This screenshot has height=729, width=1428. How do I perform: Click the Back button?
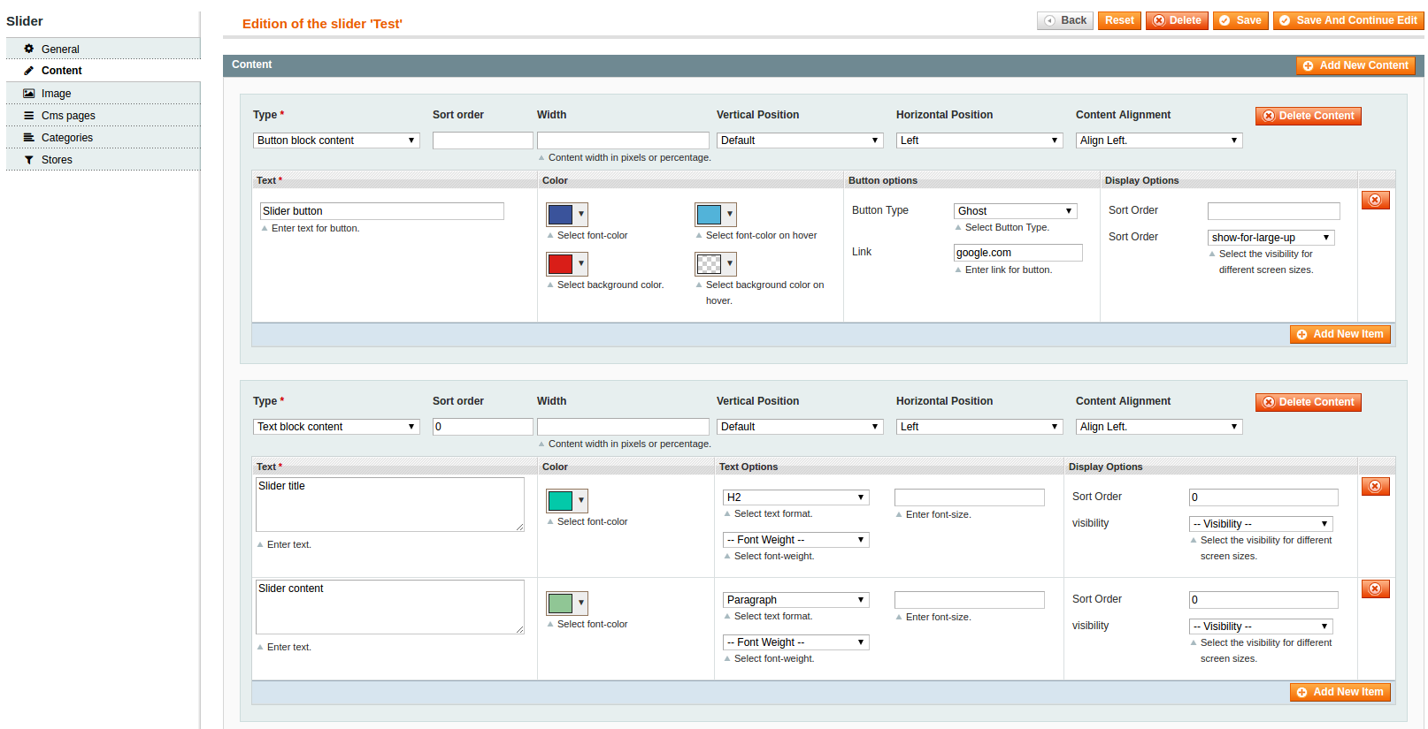click(x=1065, y=20)
